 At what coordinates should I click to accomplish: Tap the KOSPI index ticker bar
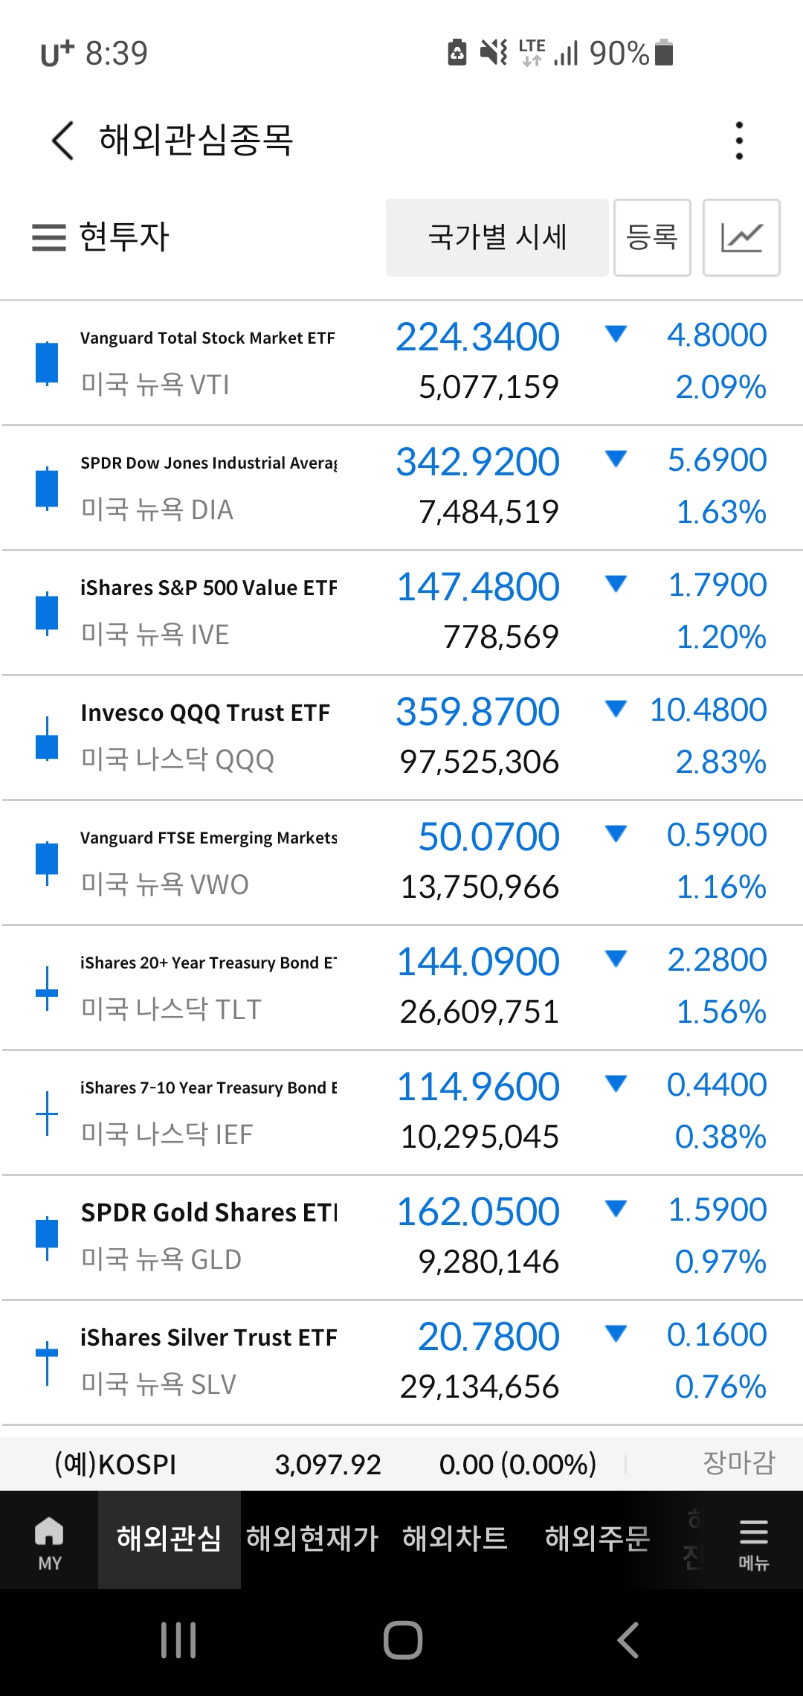click(401, 1464)
